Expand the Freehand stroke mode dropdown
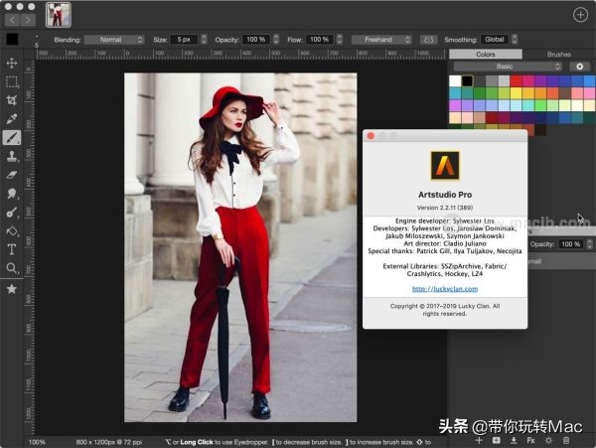The width and height of the screenshot is (596, 448). (380, 40)
